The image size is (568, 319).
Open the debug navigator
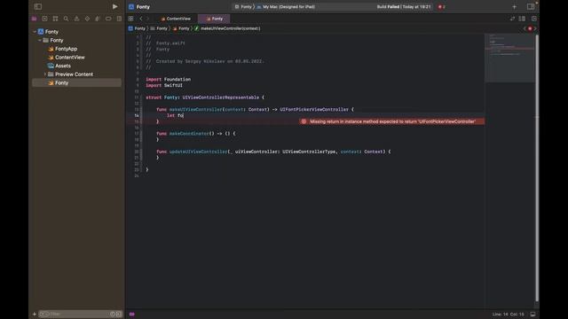coord(98,19)
